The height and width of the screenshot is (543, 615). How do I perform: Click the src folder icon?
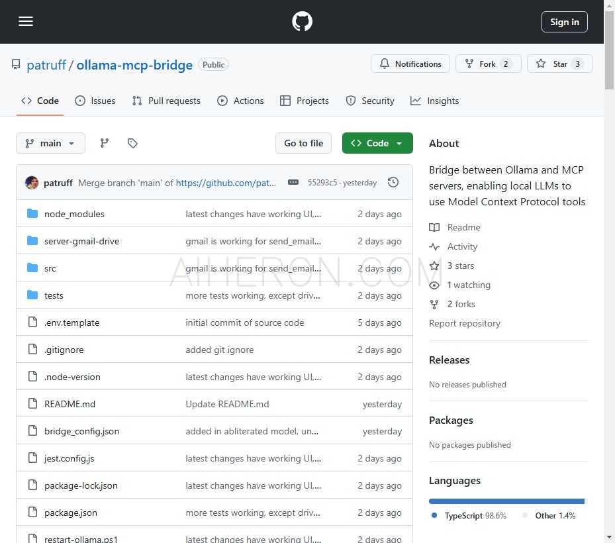pyautogui.click(x=32, y=268)
